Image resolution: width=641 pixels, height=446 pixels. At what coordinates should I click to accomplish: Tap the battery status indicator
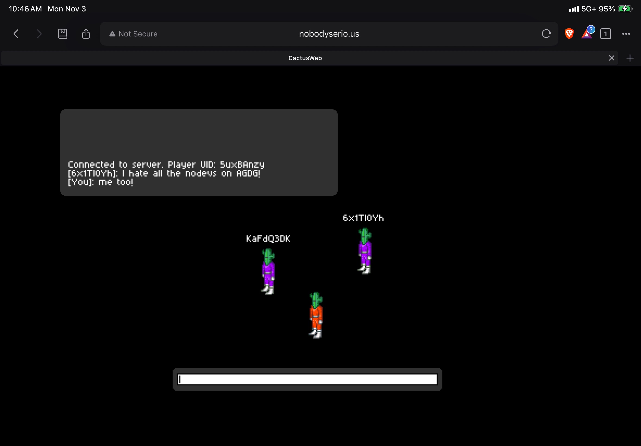point(624,9)
